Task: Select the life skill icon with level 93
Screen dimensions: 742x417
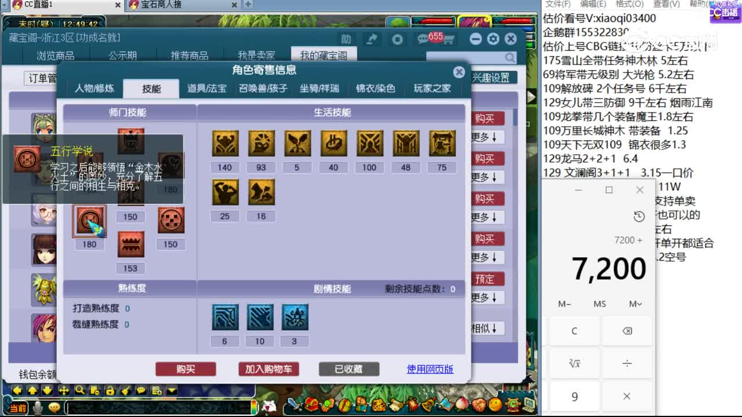Action: (261, 143)
